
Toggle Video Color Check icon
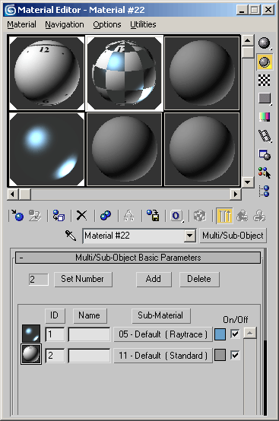tap(265, 117)
